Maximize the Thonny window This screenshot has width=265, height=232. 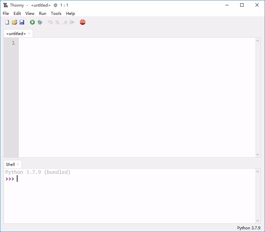(242, 5)
